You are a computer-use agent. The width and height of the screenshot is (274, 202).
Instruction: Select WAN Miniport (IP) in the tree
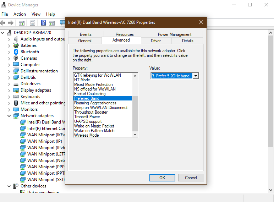[45, 141]
